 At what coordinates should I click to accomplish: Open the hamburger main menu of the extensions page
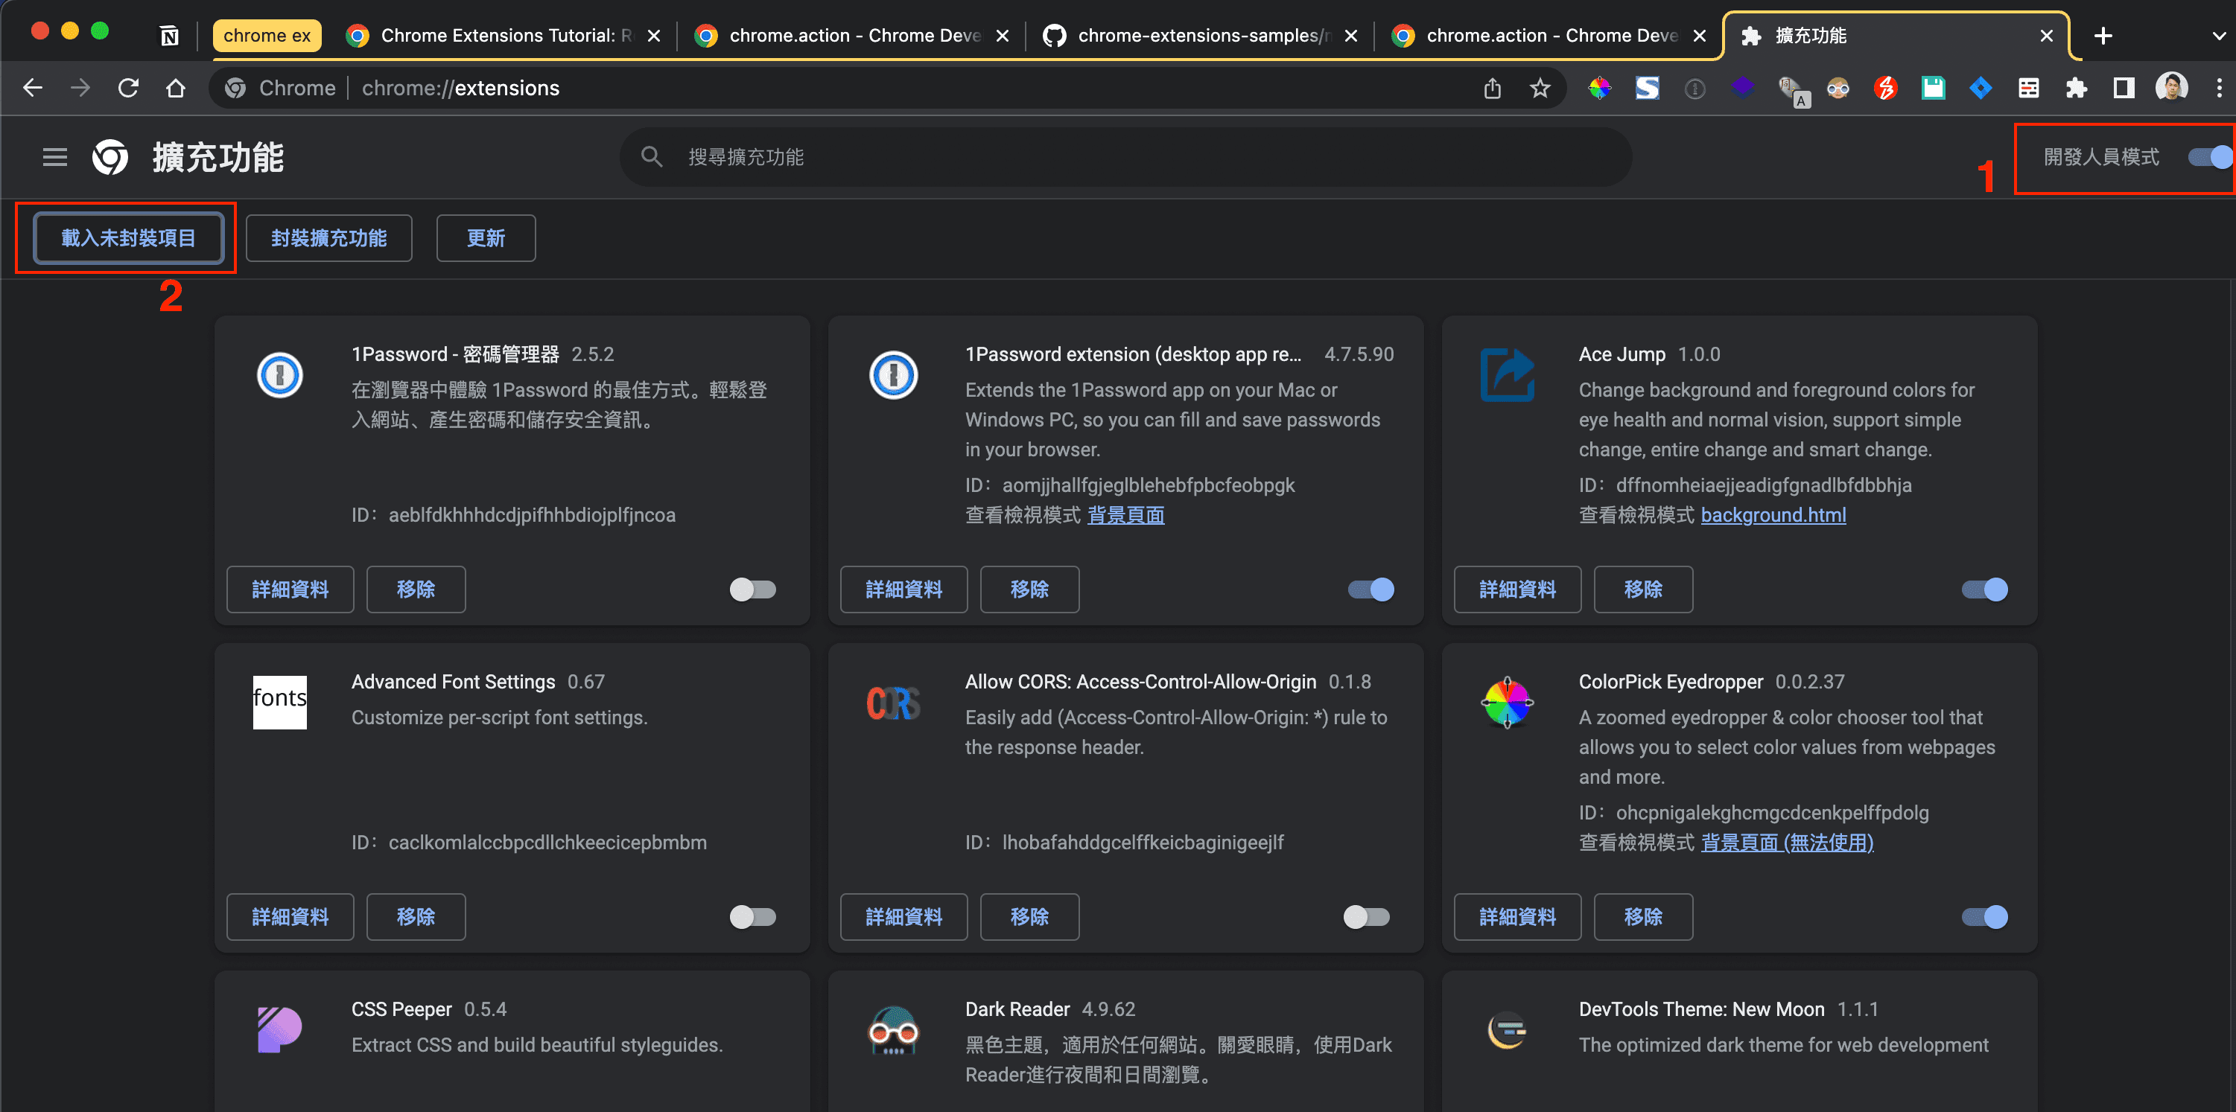pyautogui.click(x=54, y=157)
